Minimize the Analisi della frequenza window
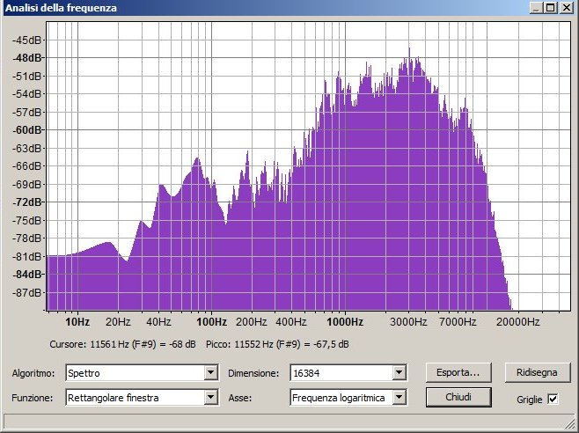The width and height of the screenshot is (579, 433). point(536,8)
